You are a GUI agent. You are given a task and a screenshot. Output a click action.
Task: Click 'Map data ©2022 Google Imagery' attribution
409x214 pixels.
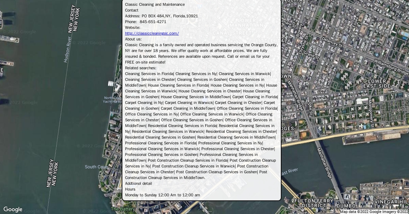[374, 212]
